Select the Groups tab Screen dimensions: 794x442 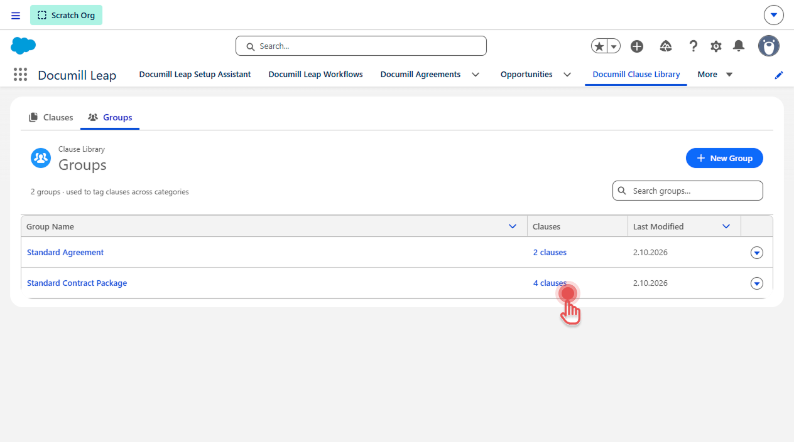(x=110, y=117)
